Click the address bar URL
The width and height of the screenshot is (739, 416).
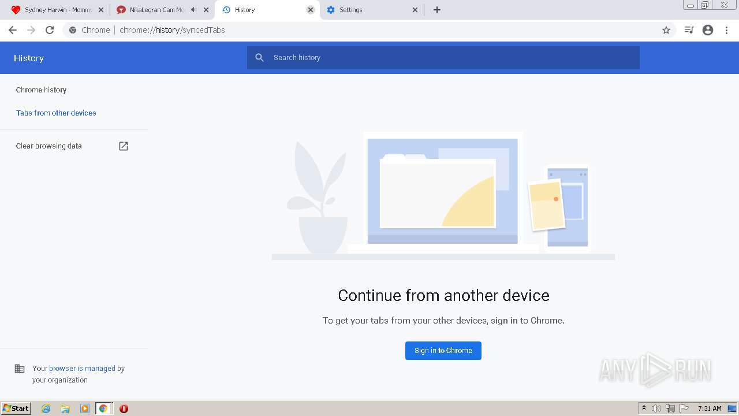click(172, 30)
